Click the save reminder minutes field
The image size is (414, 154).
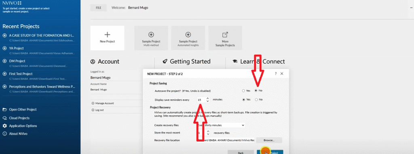(x=201, y=100)
